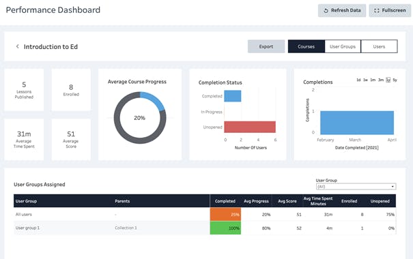
Task: Sort by the Enrolled column header
Action: pyautogui.click(x=350, y=201)
